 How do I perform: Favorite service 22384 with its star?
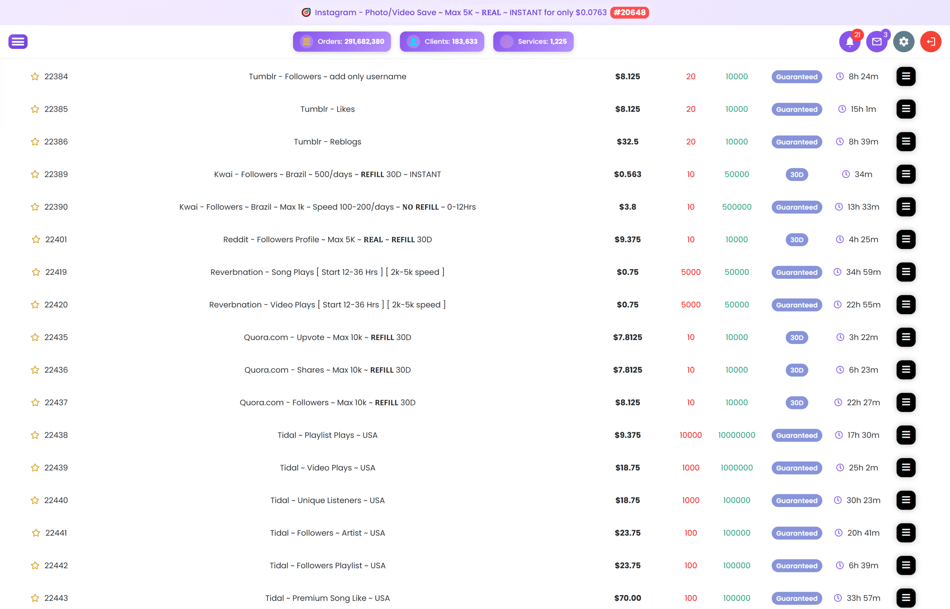[35, 76]
